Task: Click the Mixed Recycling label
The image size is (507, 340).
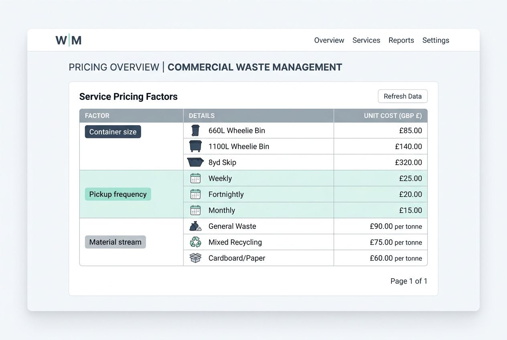Action: 235,242
